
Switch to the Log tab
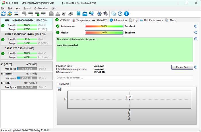(x=133, y=20)
